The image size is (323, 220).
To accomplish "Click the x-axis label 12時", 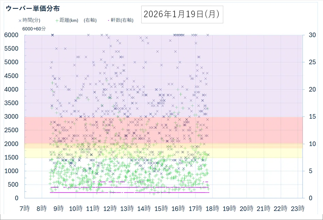I will click(110, 209).
